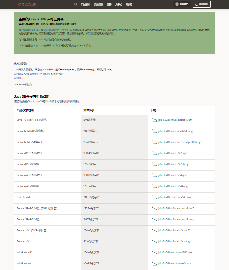The image size is (229, 270).
Task: Click the 70.77兆字节 file size cell
Action: tap(114, 132)
